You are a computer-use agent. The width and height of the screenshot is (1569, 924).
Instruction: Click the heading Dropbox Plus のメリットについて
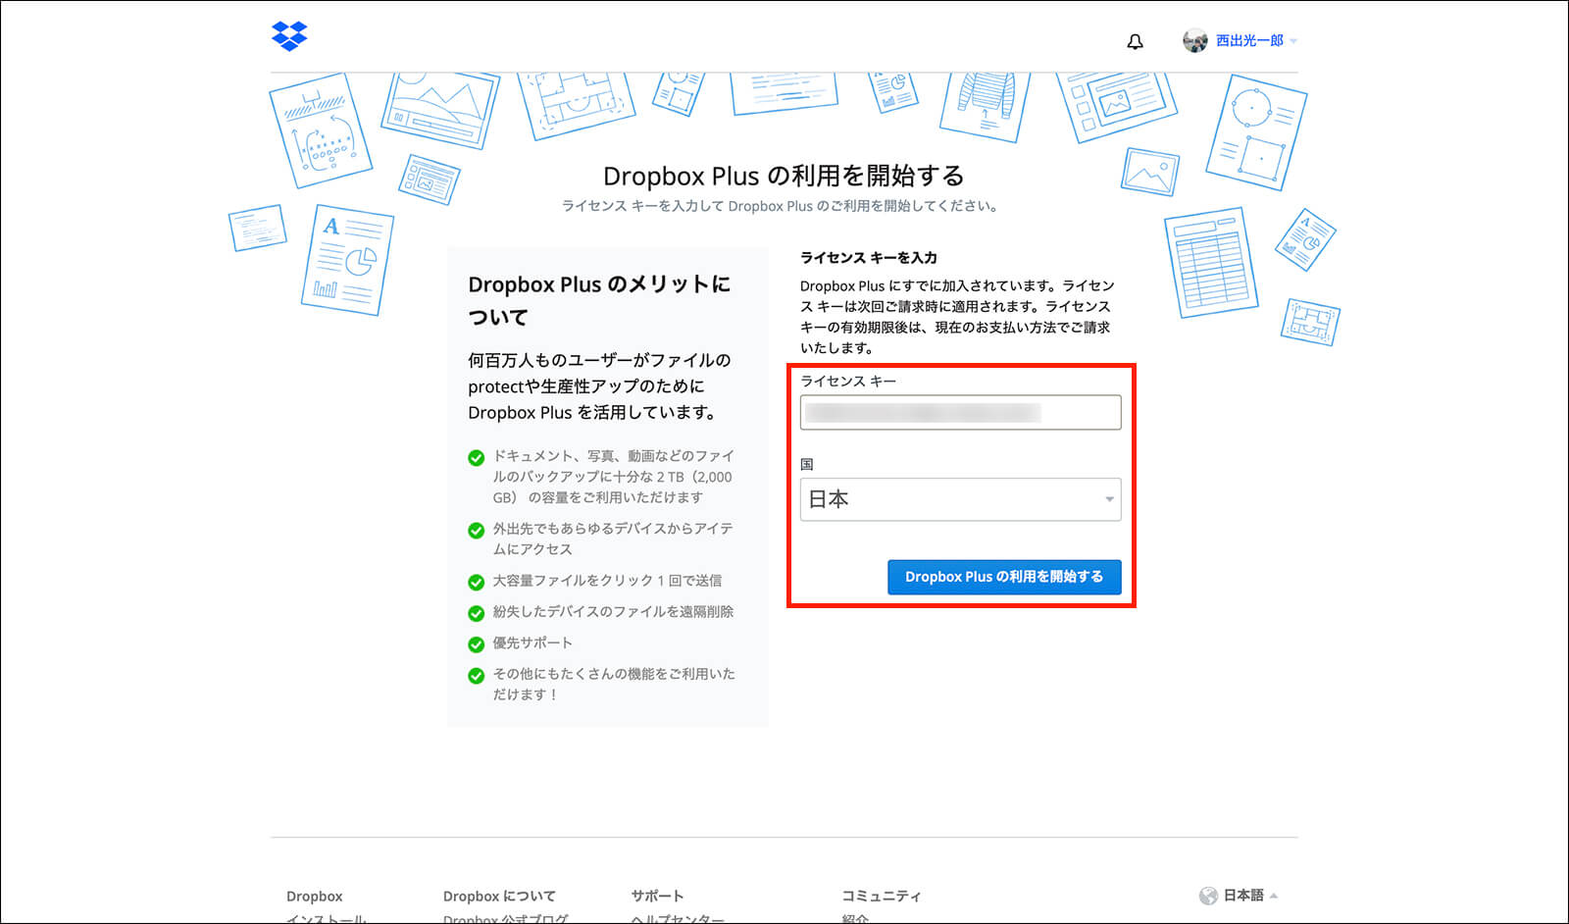(x=599, y=300)
